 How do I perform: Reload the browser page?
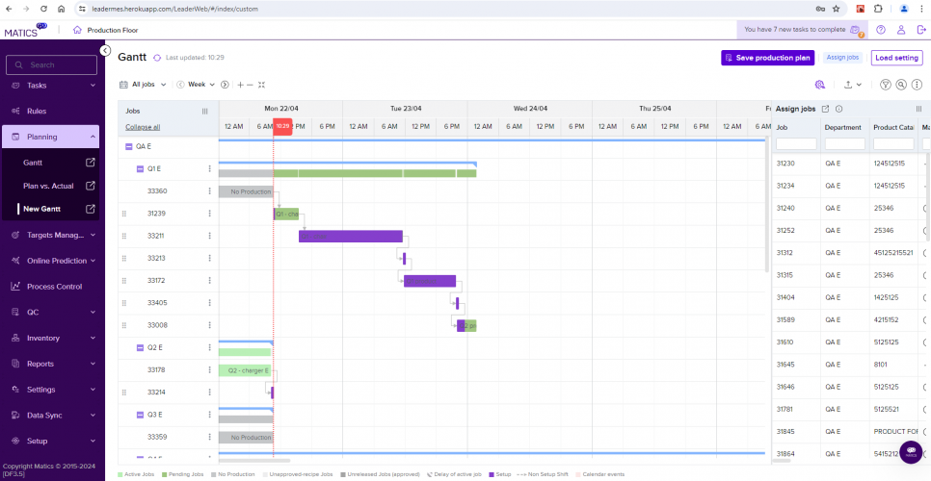(x=43, y=9)
